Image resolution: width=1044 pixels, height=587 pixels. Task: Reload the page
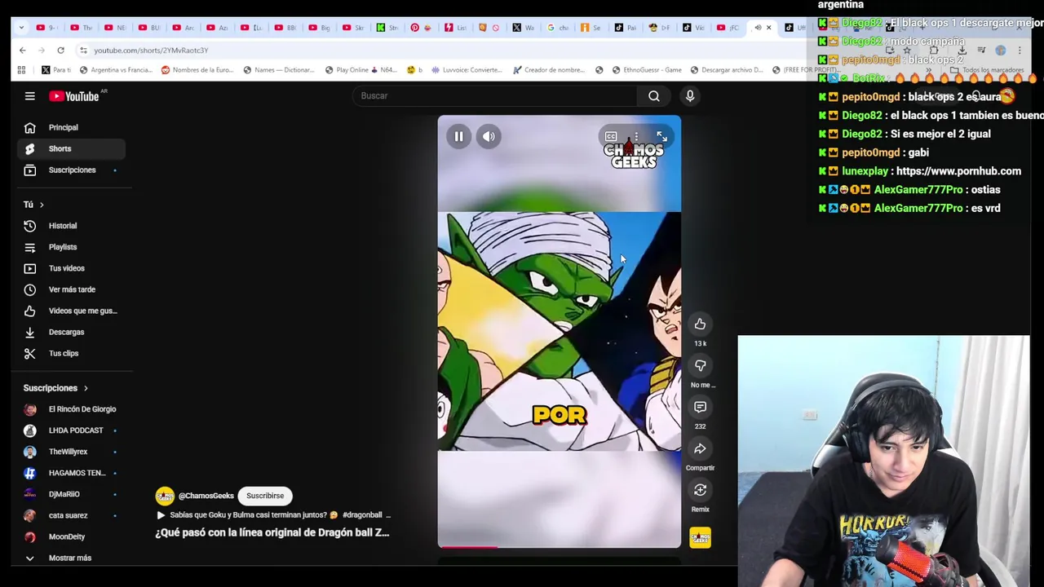[60, 51]
